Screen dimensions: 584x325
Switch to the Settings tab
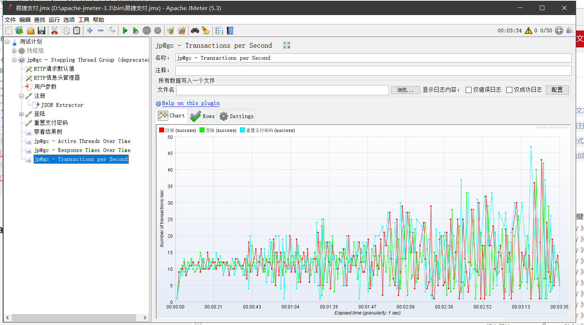[x=236, y=116]
